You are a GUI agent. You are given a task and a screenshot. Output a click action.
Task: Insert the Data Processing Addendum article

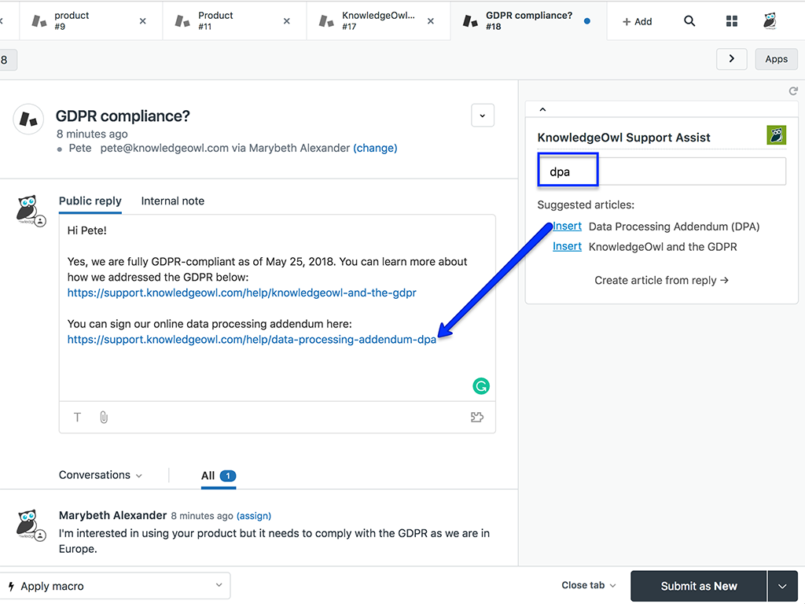click(x=567, y=226)
